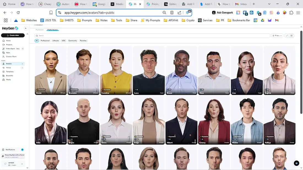Open the Apps section
Viewport: 303px width, 170px height.
tap(9, 53)
